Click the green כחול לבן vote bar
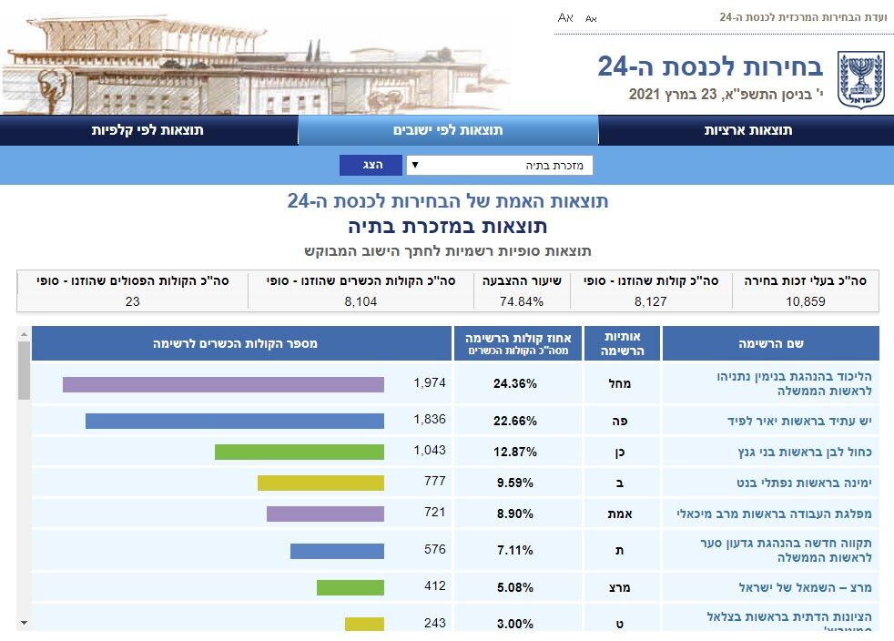894x641 pixels. tap(299, 453)
